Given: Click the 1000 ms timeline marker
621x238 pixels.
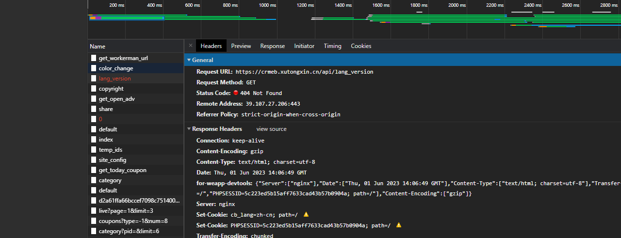Looking at the screenshot, I should point(267,5).
